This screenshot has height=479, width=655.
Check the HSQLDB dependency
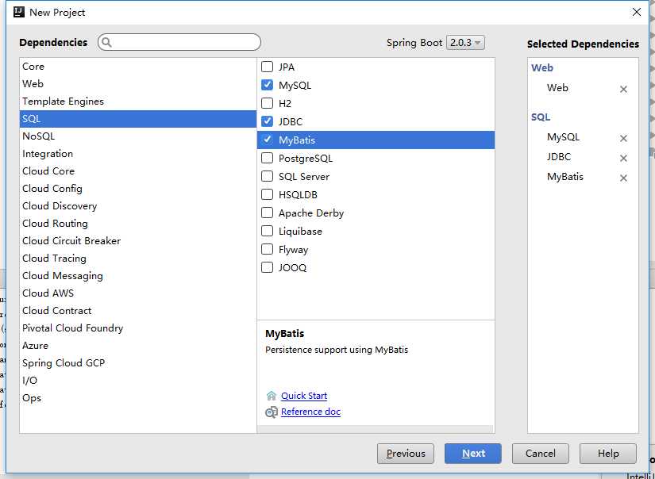click(x=267, y=194)
